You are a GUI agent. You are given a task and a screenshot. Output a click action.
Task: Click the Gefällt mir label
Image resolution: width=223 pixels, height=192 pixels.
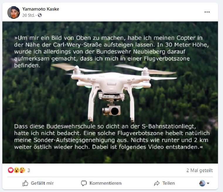click(x=42, y=183)
